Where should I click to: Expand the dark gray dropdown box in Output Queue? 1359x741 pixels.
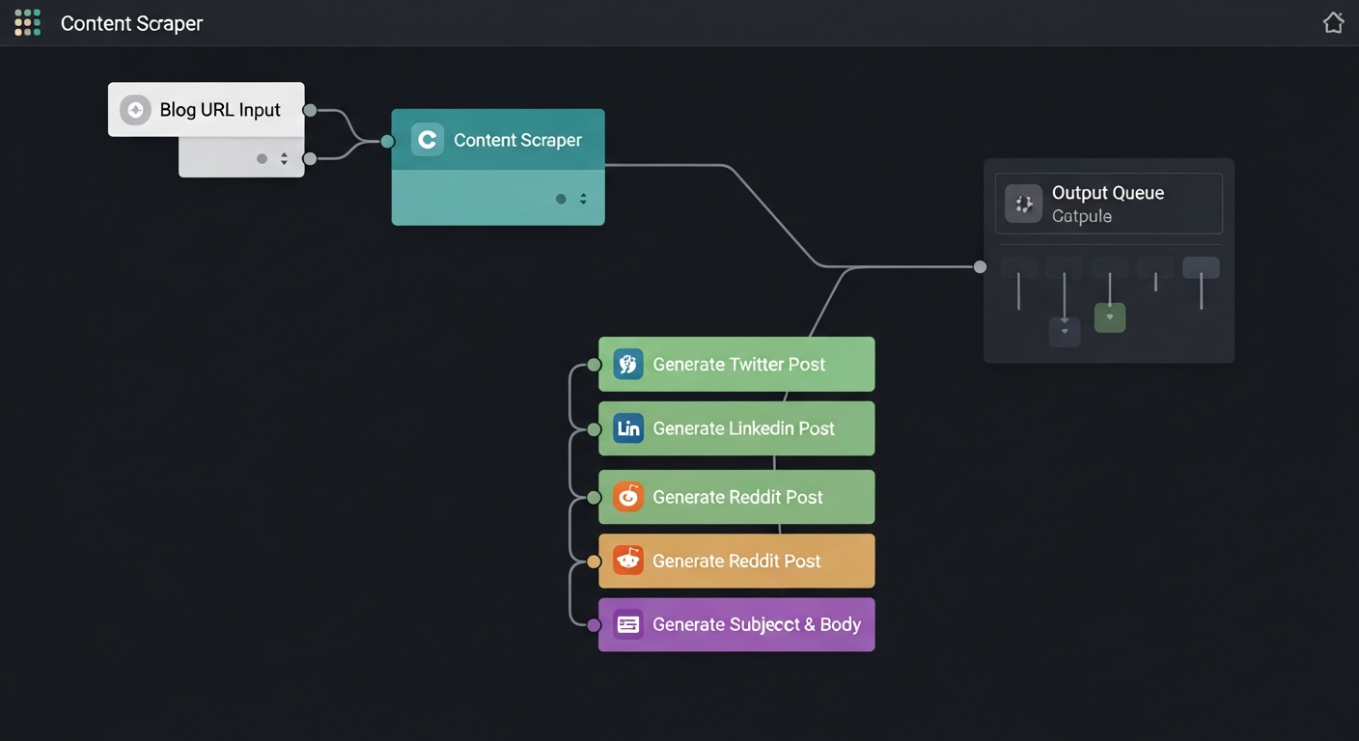pyautogui.click(x=1065, y=331)
